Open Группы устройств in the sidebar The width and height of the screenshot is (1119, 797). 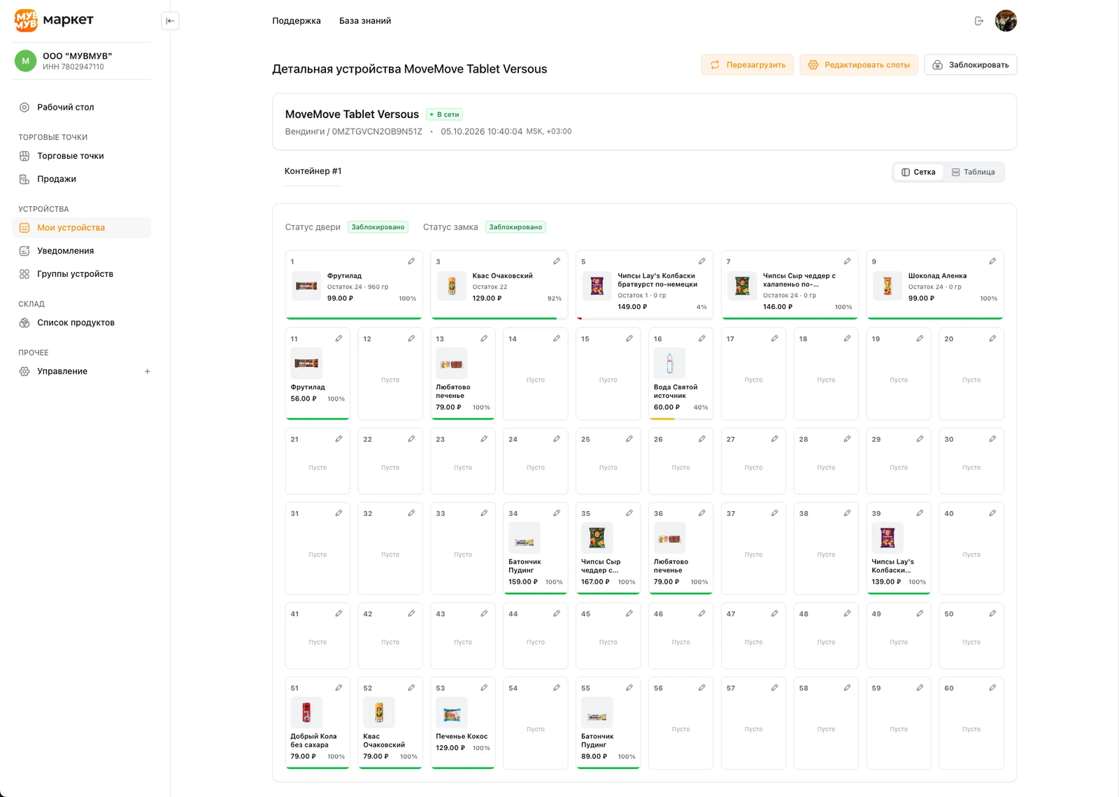point(82,274)
